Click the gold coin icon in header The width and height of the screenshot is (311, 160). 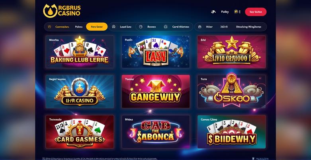[236, 12]
